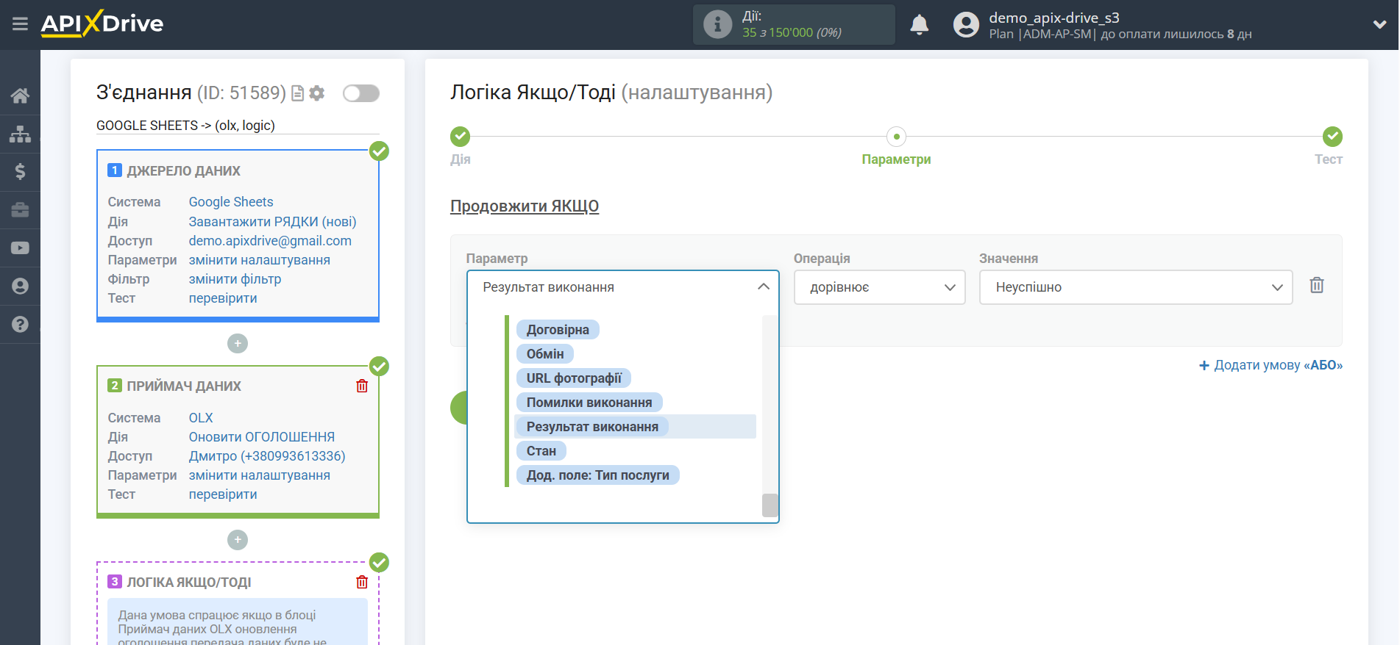Click the ЛОГІКА ЯКЩО/ТОДІ block title
1400x645 pixels.
pyautogui.click(x=189, y=583)
